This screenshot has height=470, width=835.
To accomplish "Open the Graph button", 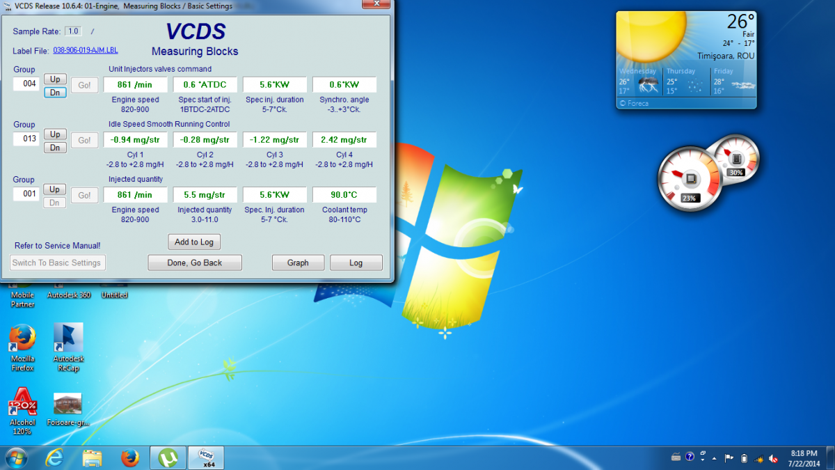I will pyautogui.click(x=298, y=263).
